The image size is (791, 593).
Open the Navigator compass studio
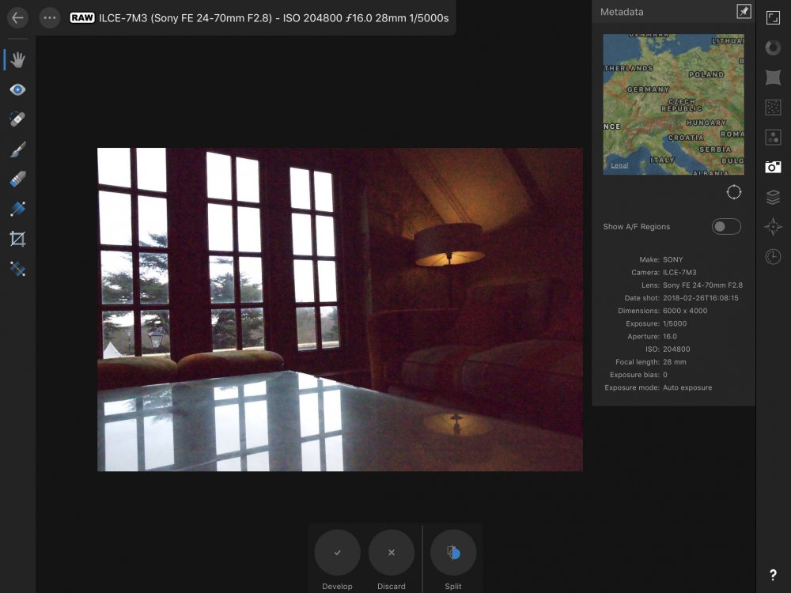[773, 226]
